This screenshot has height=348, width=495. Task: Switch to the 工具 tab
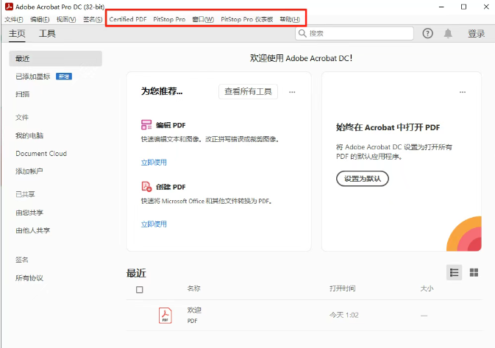point(47,34)
